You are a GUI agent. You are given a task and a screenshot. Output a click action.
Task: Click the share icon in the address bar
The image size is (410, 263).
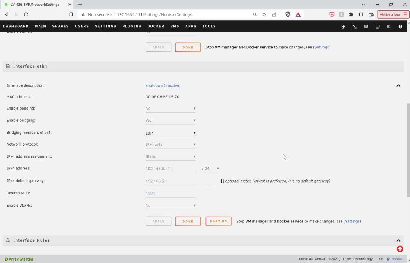[274, 15]
